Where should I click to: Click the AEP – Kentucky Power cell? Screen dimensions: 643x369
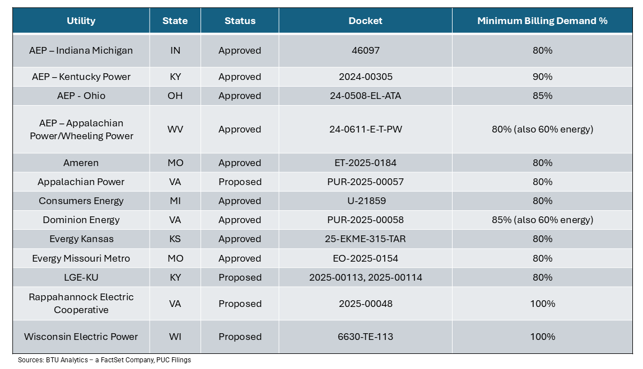coord(81,77)
